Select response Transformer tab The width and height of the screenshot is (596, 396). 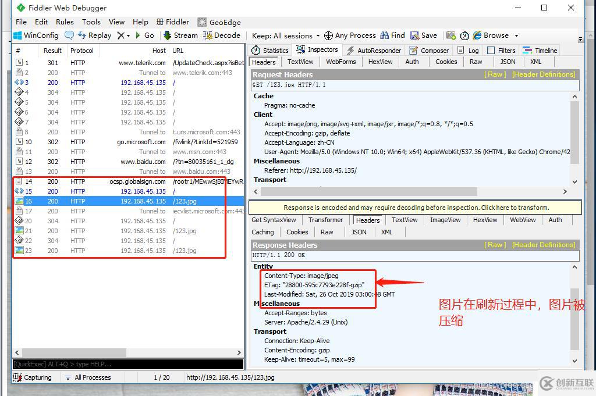pos(326,220)
